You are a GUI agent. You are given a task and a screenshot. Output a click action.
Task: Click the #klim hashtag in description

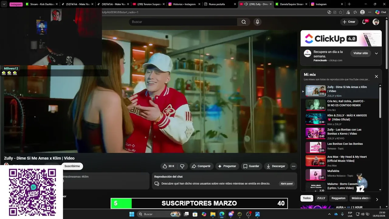tap(85, 177)
